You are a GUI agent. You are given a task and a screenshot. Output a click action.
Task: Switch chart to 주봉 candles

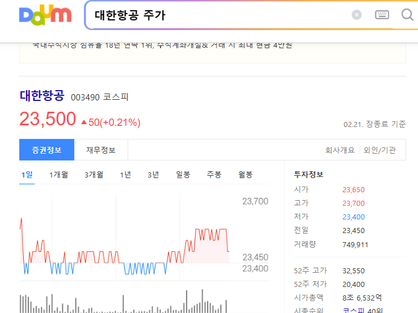[x=214, y=175]
